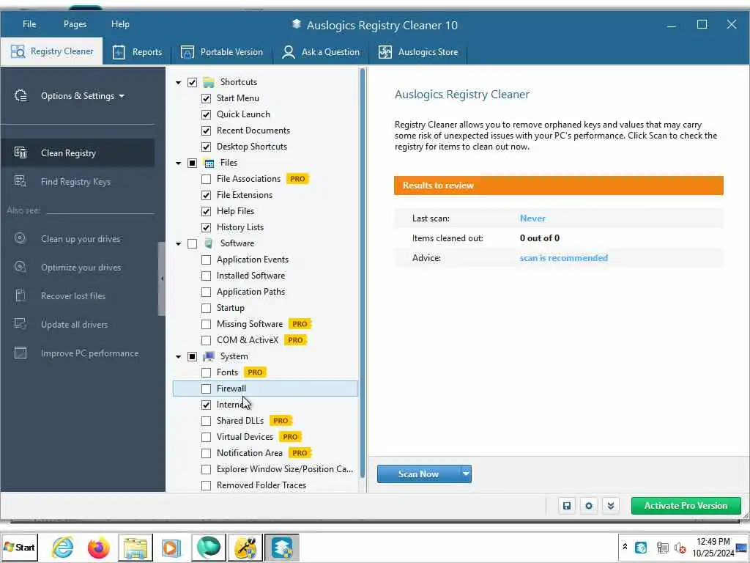Screen dimensions: 750x563
Task: Click the Clean up your drives icon
Action: [x=21, y=238]
